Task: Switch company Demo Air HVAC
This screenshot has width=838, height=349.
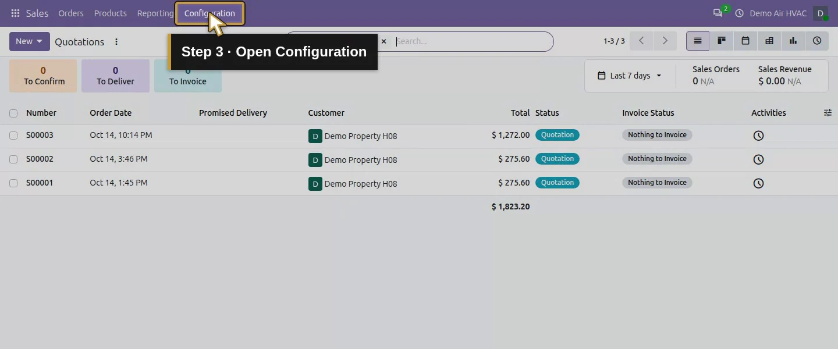Action: coord(777,13)
